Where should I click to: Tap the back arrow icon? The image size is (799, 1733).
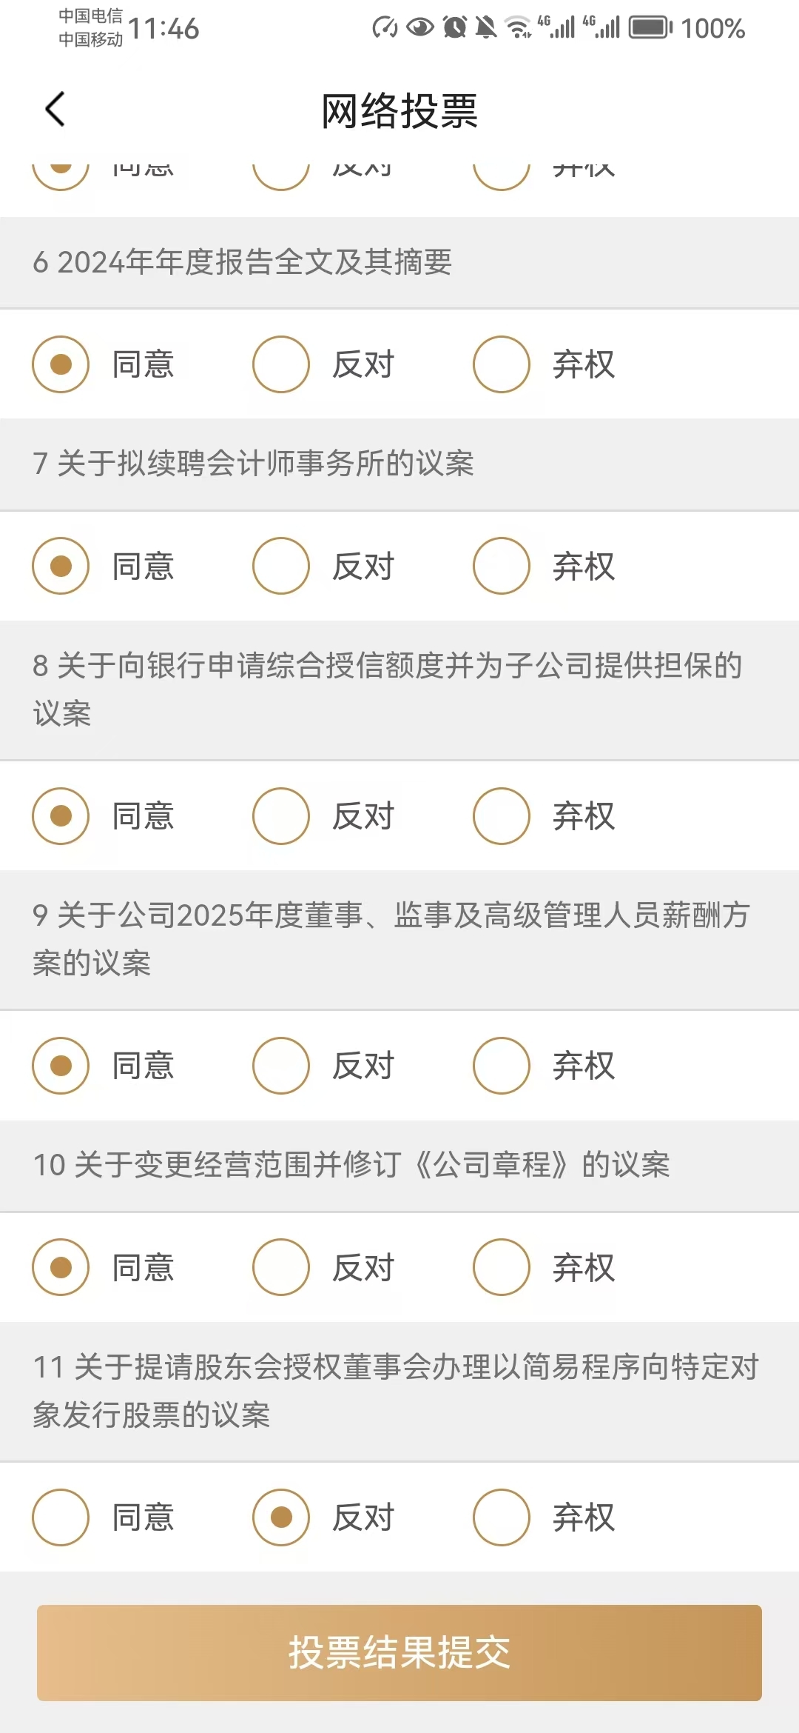click(x=55, y=110)
